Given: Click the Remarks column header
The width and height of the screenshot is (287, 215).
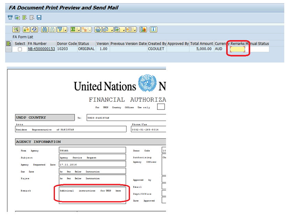Looking at the screenshot, I should [238, 44].
